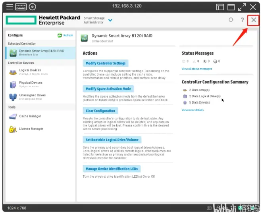The height and width of the screenshot is (213, 262).
Task: Open the virtual keyboard icon
Action: (21, 7)
